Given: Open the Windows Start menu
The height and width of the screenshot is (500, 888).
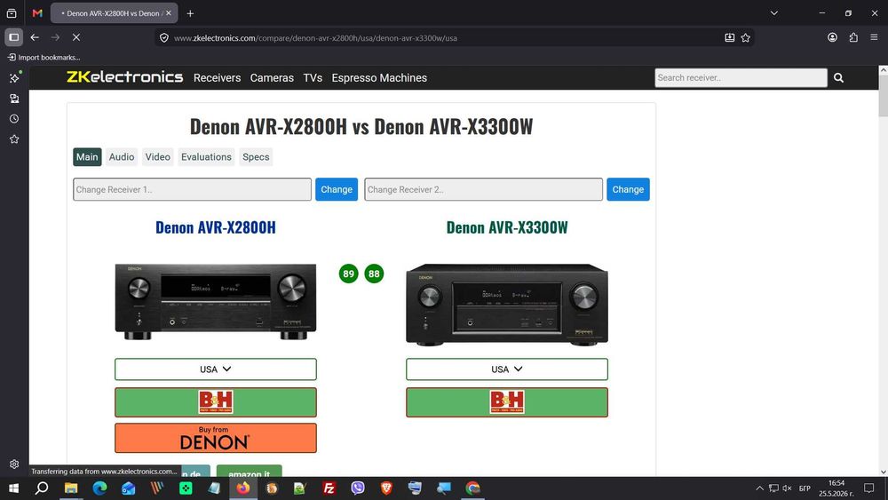Looking at the screenshot, I should point(13,488).
